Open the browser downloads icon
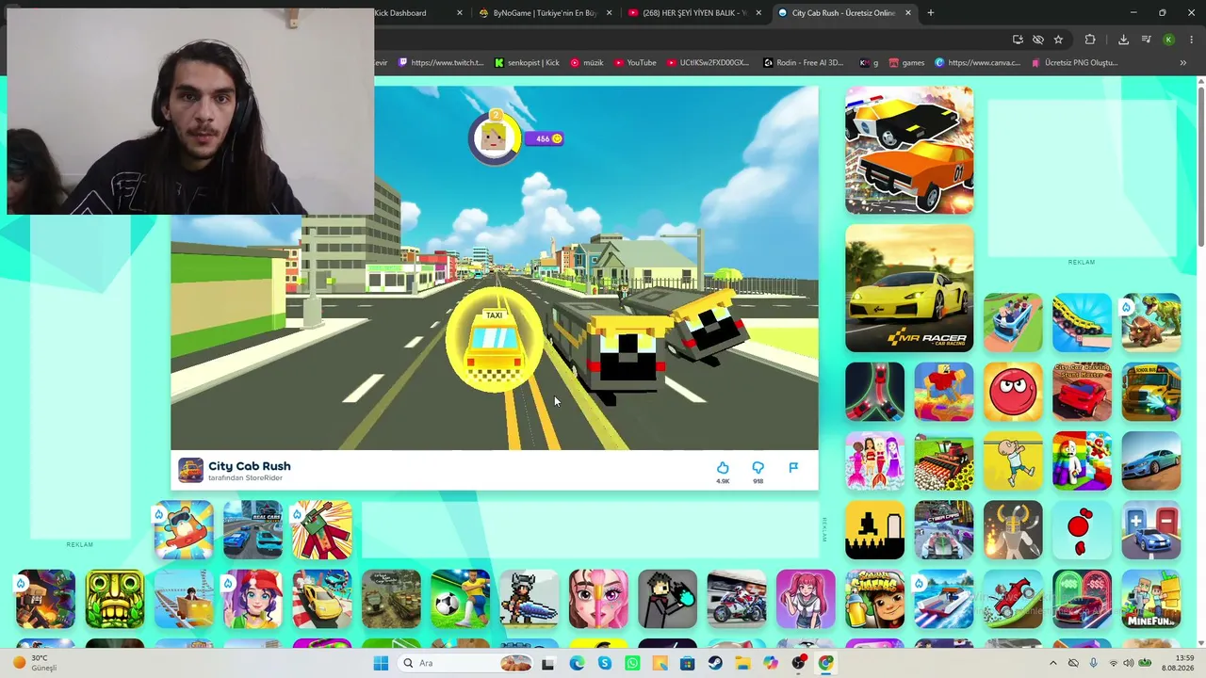This screenshot has height=678, width=1206. tap(1123, 40)
